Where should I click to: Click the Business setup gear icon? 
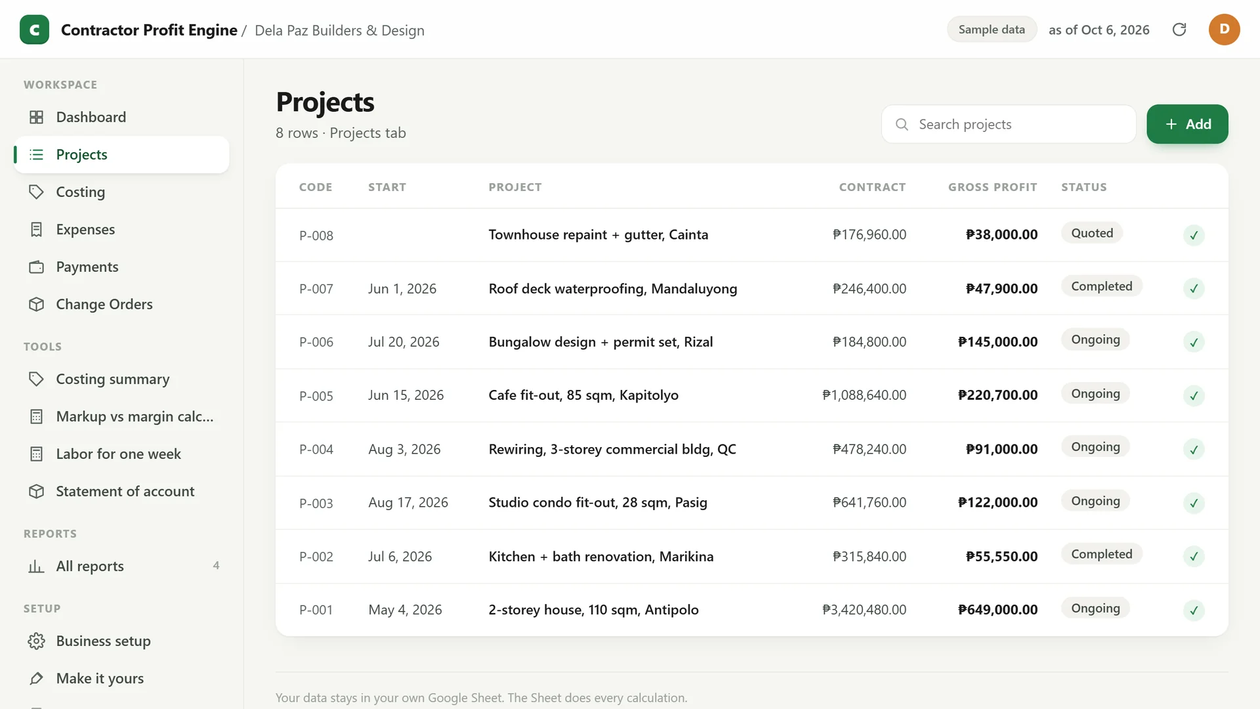coord(37,641)
